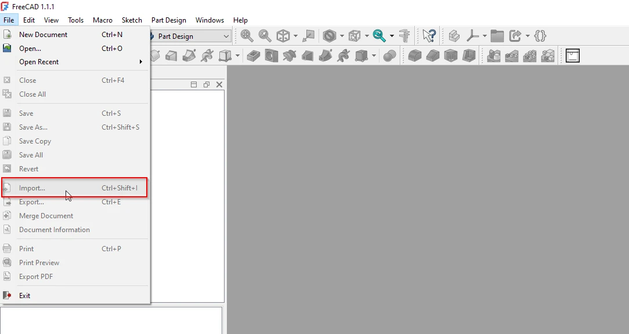Choose Export... from the File menu
Screen dimensions: 629x334
point(75,202)
